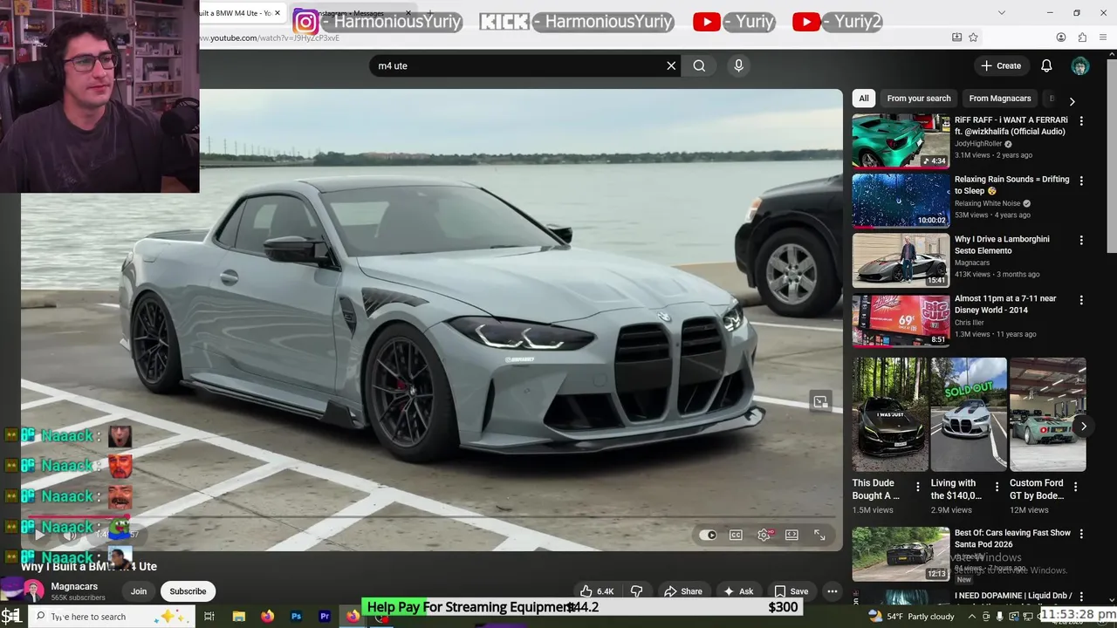This screenshot has width=1117, height=628.
Task: Open Windows Task View in taskbar
Action: tap(209, 617)
